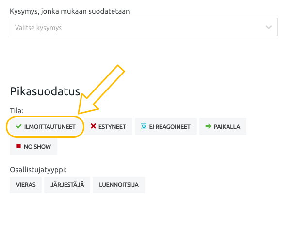This screenshot has height=225, width=292.
Task: Filter by Ilmoittautuneet status
Action: tap(45, 127)
